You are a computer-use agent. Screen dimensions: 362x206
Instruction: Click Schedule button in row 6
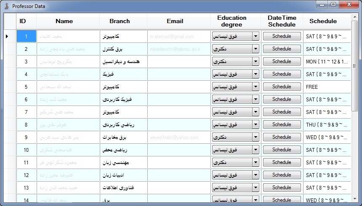282,99
